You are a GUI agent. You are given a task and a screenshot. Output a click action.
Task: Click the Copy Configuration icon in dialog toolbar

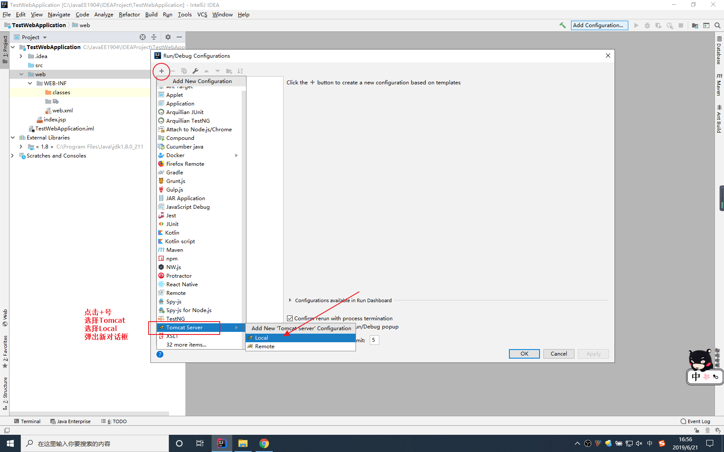184,71
